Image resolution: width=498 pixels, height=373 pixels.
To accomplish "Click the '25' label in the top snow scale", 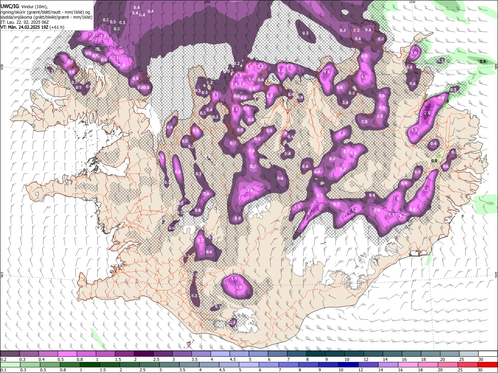I will tap(461, 359).
